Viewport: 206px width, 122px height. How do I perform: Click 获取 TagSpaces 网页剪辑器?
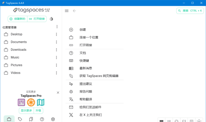pos(95,76)
